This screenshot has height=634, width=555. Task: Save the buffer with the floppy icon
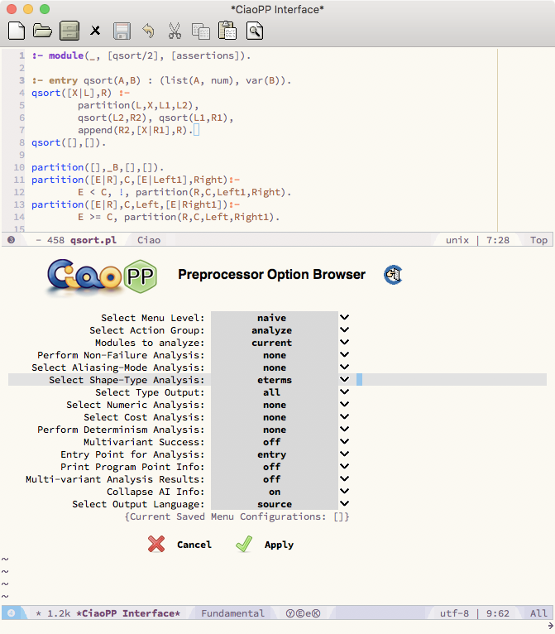tap(122, 31)
